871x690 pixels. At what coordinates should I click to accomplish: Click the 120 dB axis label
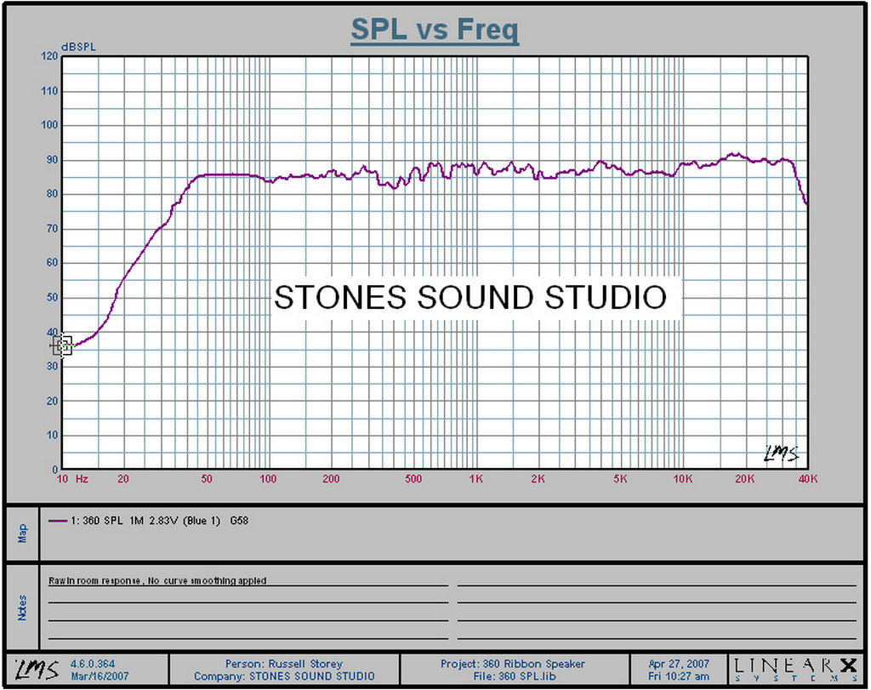pyautogui.click(x=49, y=56)
